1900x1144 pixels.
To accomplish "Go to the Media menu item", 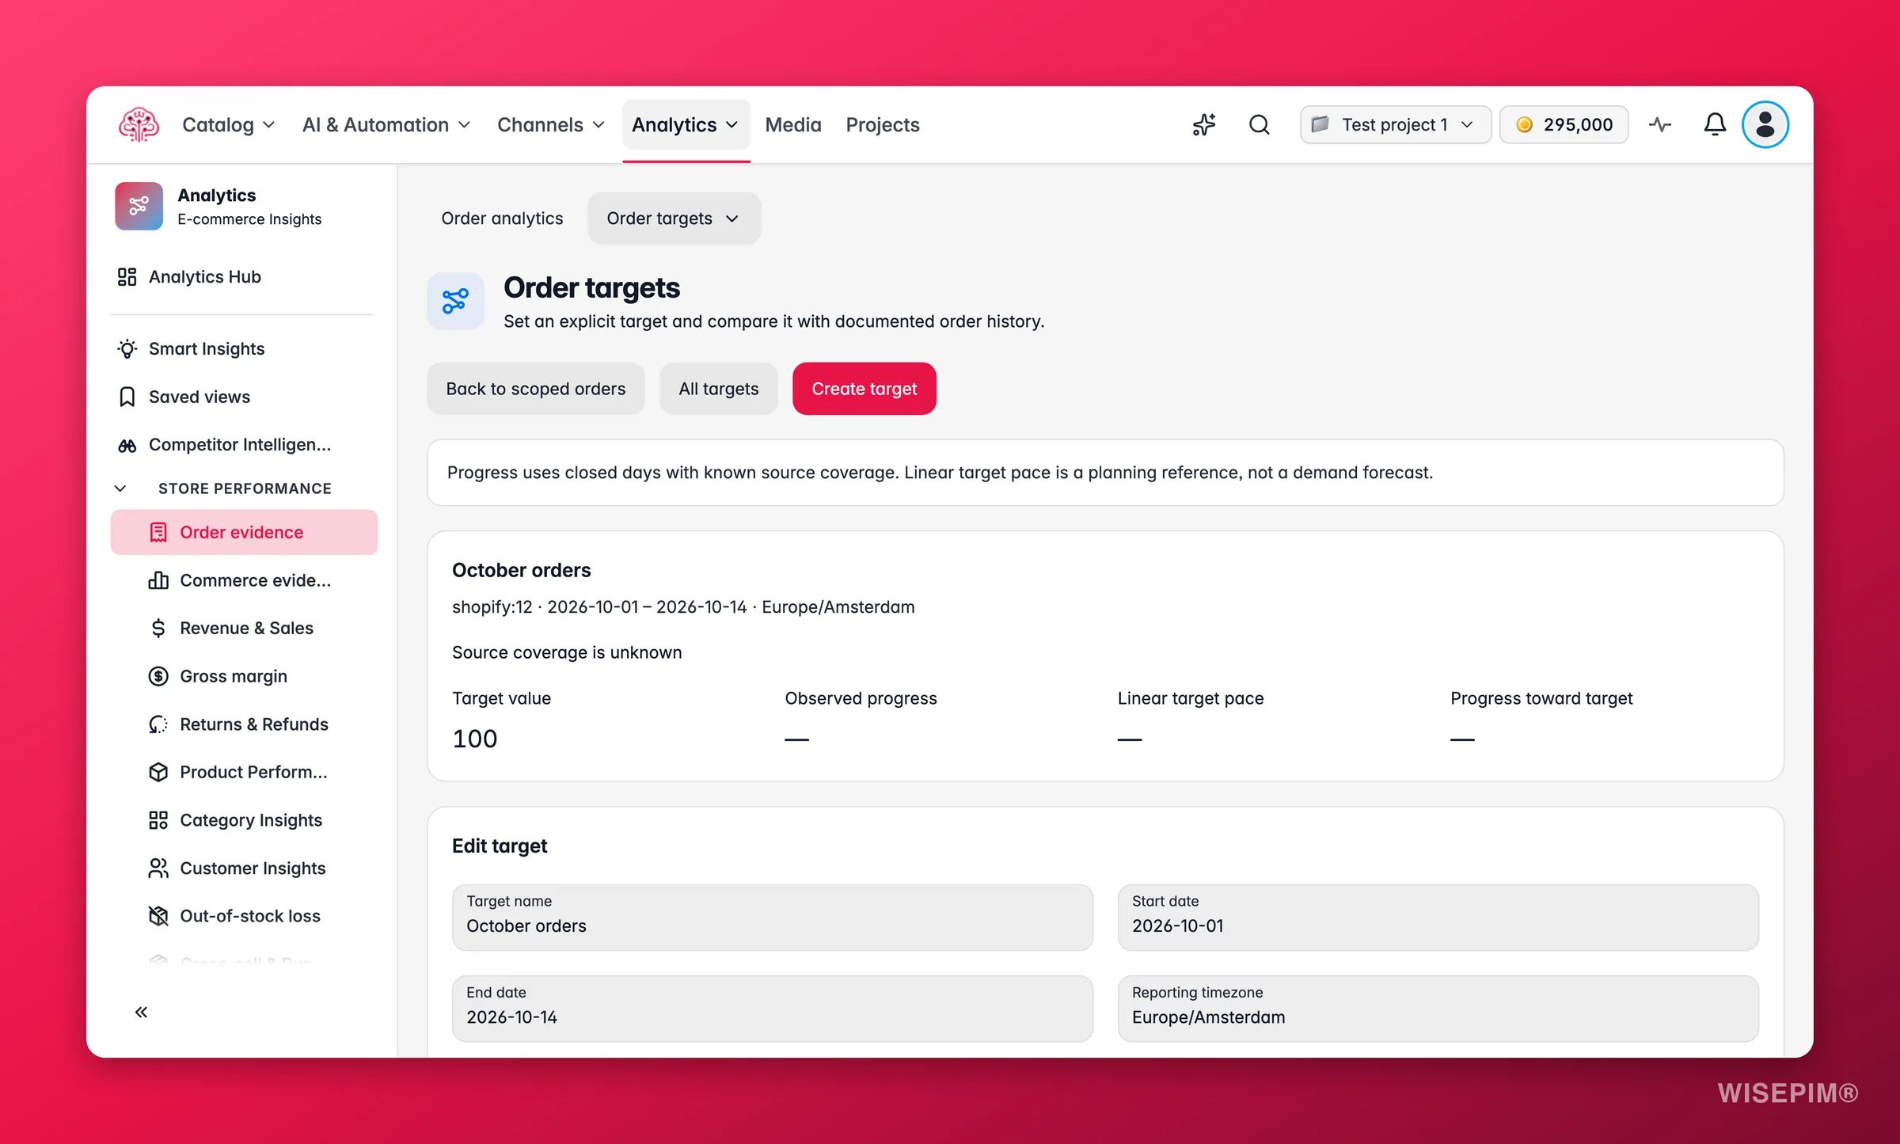I will 793,124.
